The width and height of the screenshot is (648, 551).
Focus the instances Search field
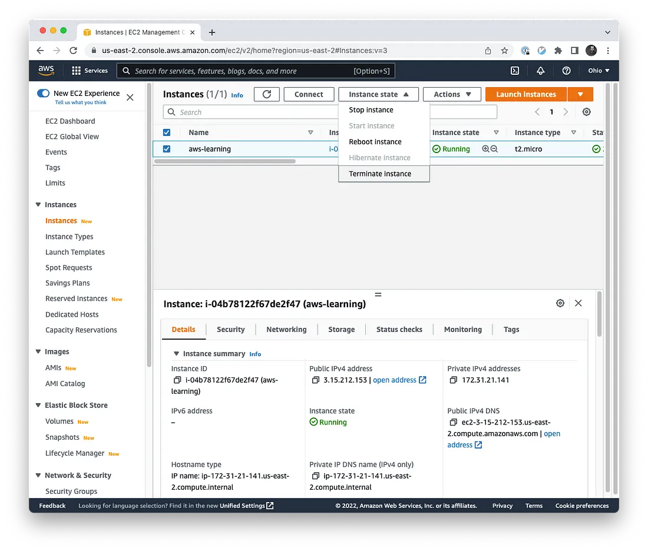330,112
